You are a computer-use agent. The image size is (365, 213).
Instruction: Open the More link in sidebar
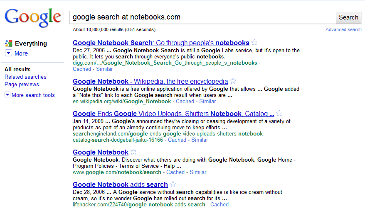point(21,53)
